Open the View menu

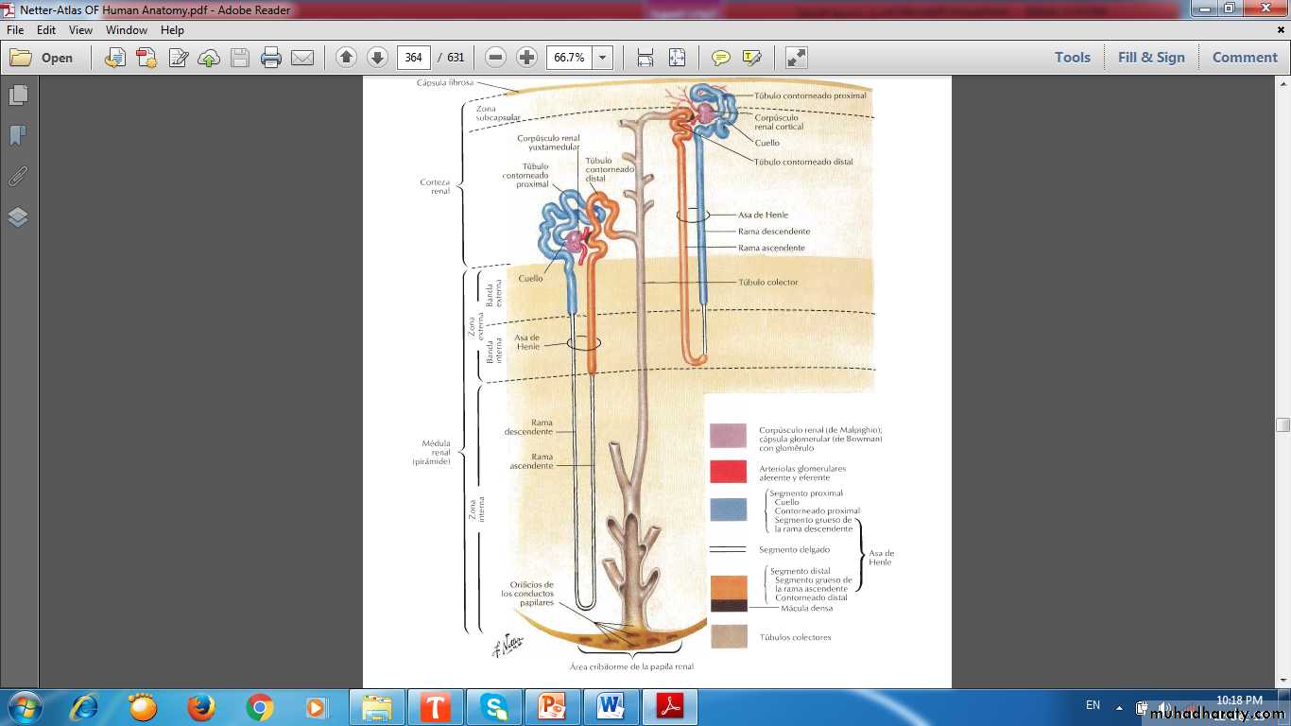pyautogui.click(x=81, y=30)
